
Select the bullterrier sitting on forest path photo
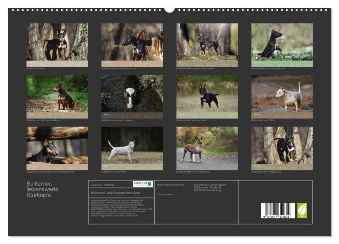[x=57, y=93]
